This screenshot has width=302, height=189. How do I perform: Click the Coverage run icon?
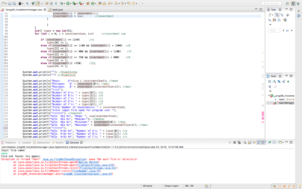pyautogui.click(x=74, y=4)
